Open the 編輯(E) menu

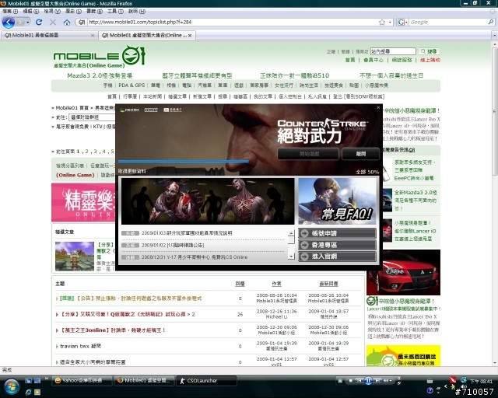[31, 12]
